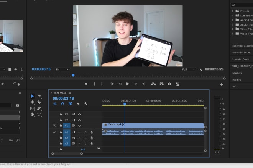Toggle timeline Snap magnet icon
The height and width of the screenshot is (168, 253).
coord(62,103)
